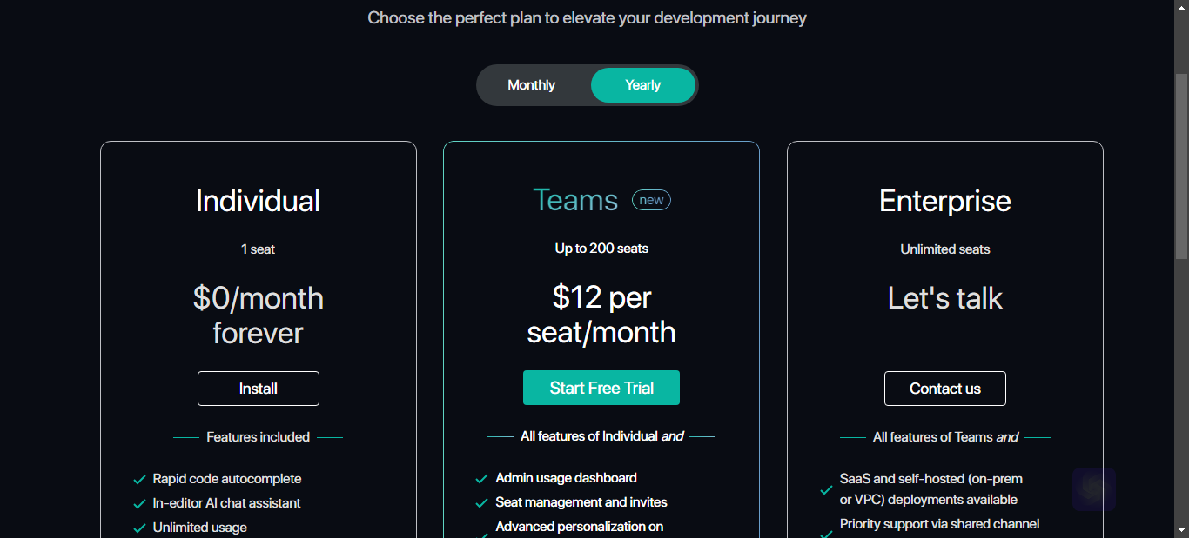The height and width of the screenshot is (538, 1189).
Task: Click the Individual plan title
Action: pos(258,201)
